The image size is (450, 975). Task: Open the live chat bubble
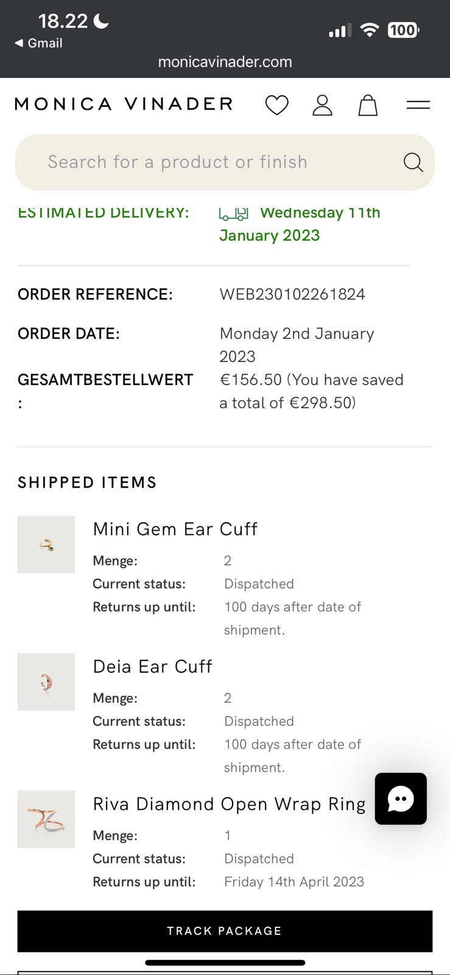pyautogui.click(x=401, y=799)
